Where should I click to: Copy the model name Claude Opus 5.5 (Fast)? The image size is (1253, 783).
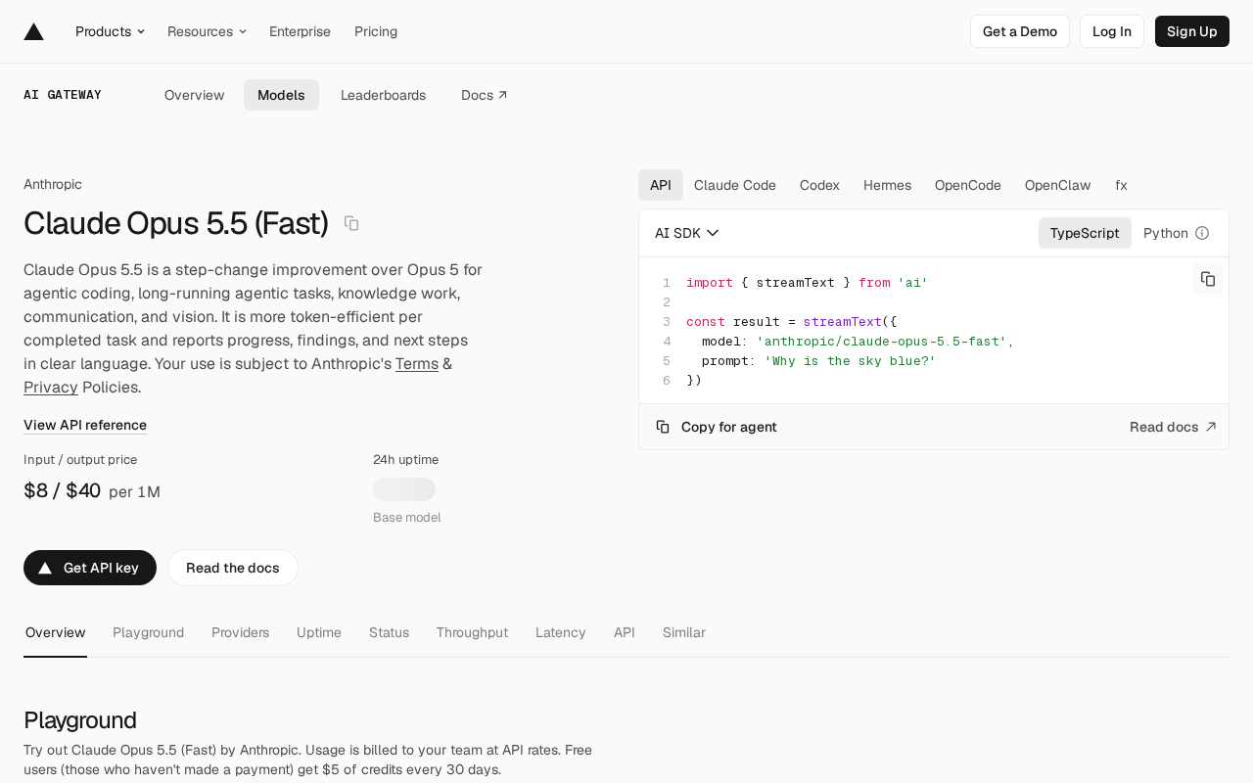tap(351, 223)
